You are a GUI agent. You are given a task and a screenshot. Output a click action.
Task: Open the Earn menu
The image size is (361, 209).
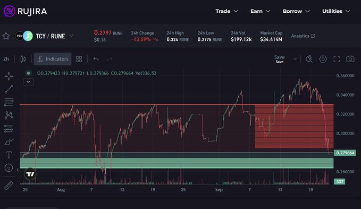(260, 11)
